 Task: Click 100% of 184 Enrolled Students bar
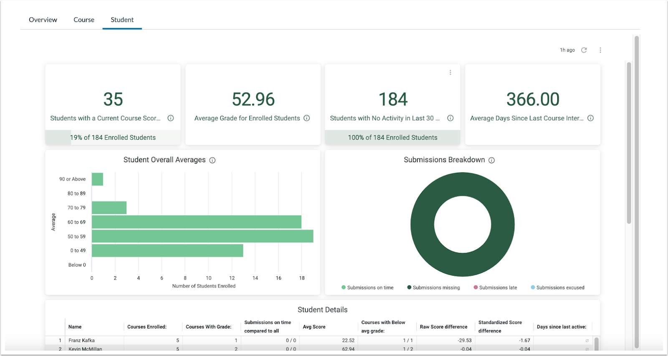[x=393, y=138]
